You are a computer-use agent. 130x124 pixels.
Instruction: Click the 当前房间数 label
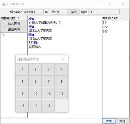(x=10, y=18)
